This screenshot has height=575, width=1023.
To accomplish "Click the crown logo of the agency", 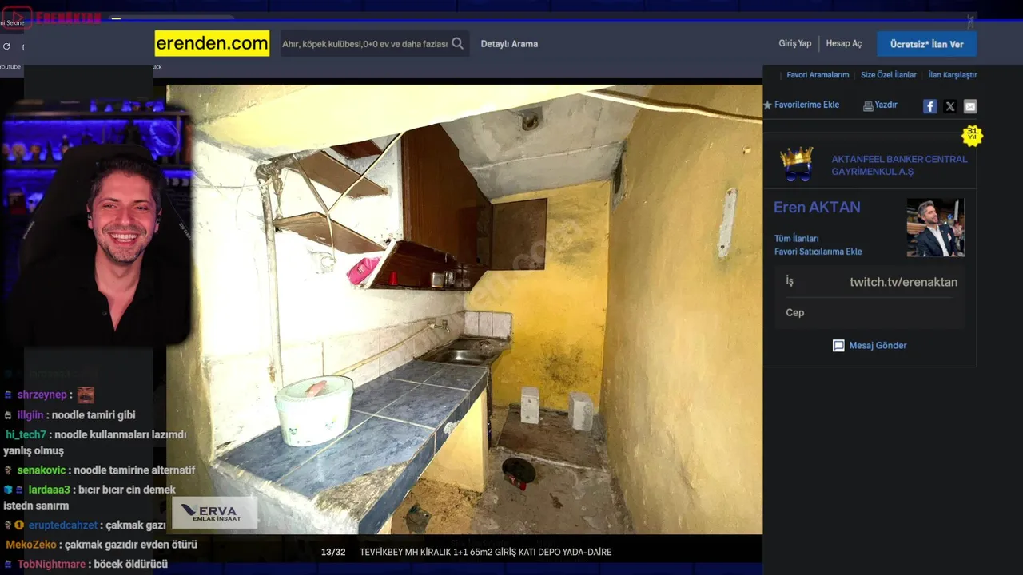I will pos(797,164).
